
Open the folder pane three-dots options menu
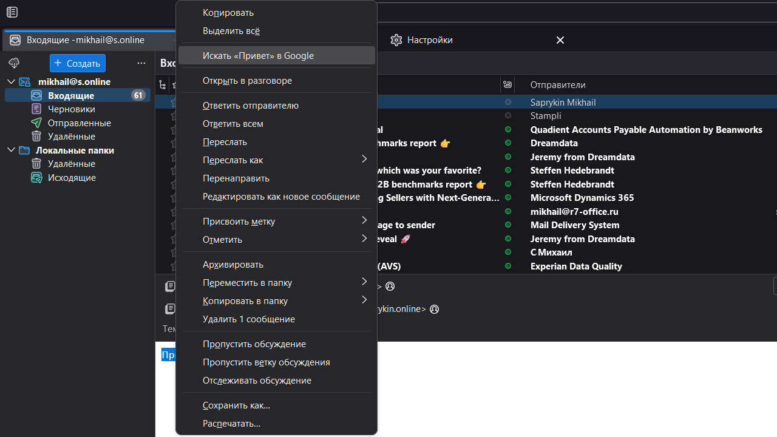pyautogui.click(x=141, y=63)
